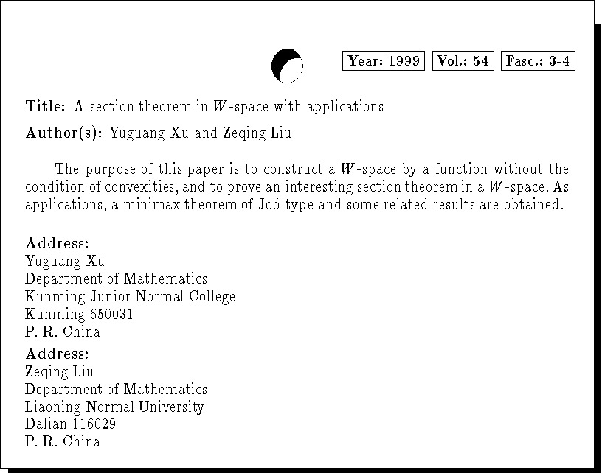Click the black and white circle logo
The height and width of the screenshot is (473, 602).
pos(287,66)
